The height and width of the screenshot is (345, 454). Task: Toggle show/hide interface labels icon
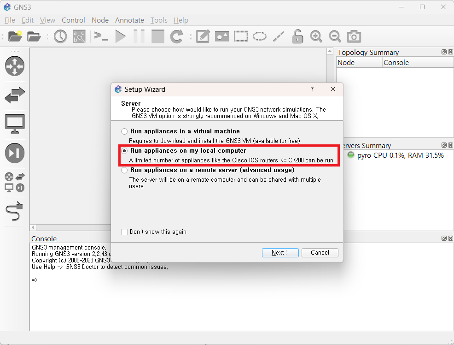(79, 36)
